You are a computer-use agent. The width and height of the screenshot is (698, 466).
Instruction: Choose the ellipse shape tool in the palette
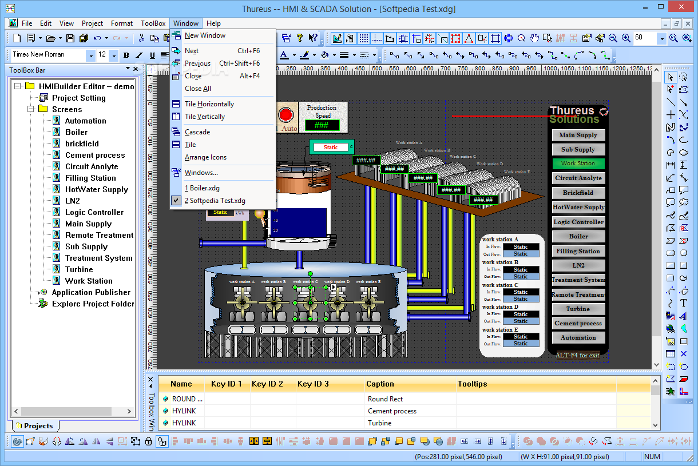tap(671, 253)
